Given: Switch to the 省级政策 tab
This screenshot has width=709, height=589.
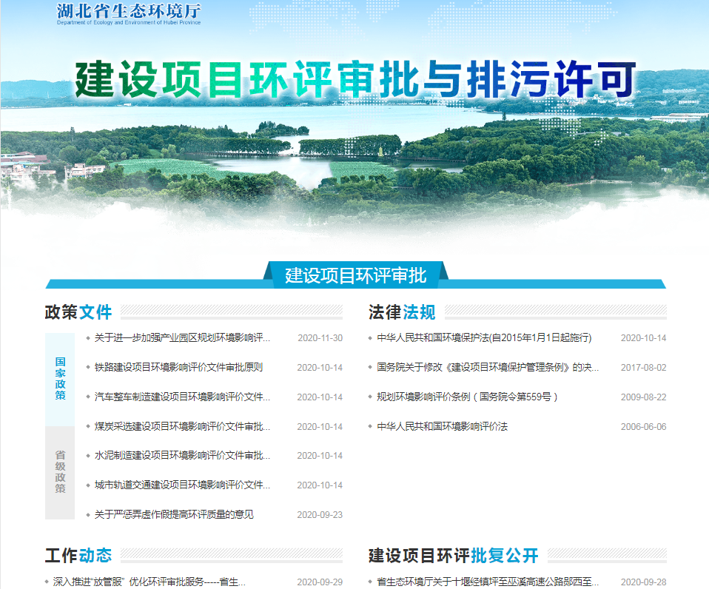Looking at the screenshot, I should click(x=60, y=472).
